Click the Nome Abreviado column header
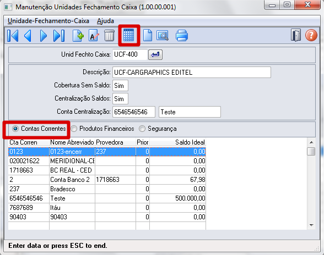 [72, 142]
